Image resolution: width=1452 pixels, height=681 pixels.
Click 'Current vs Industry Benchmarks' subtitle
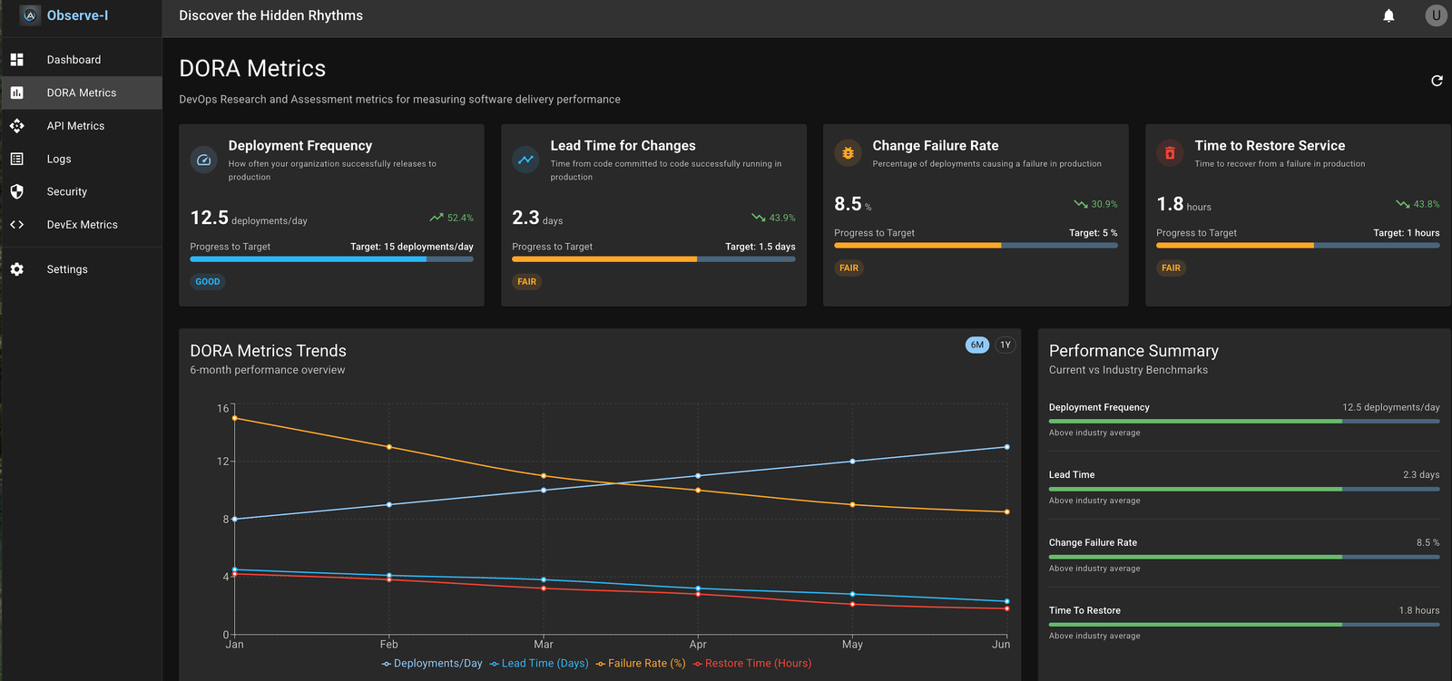[x=1128, y=370]
